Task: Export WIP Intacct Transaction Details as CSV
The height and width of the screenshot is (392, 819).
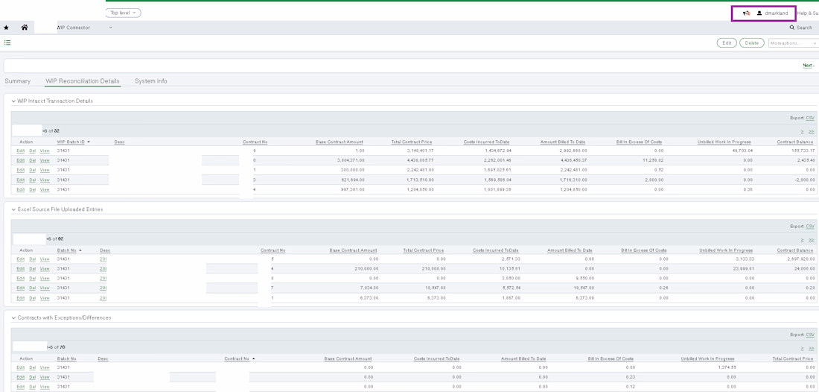Action: 810,118
